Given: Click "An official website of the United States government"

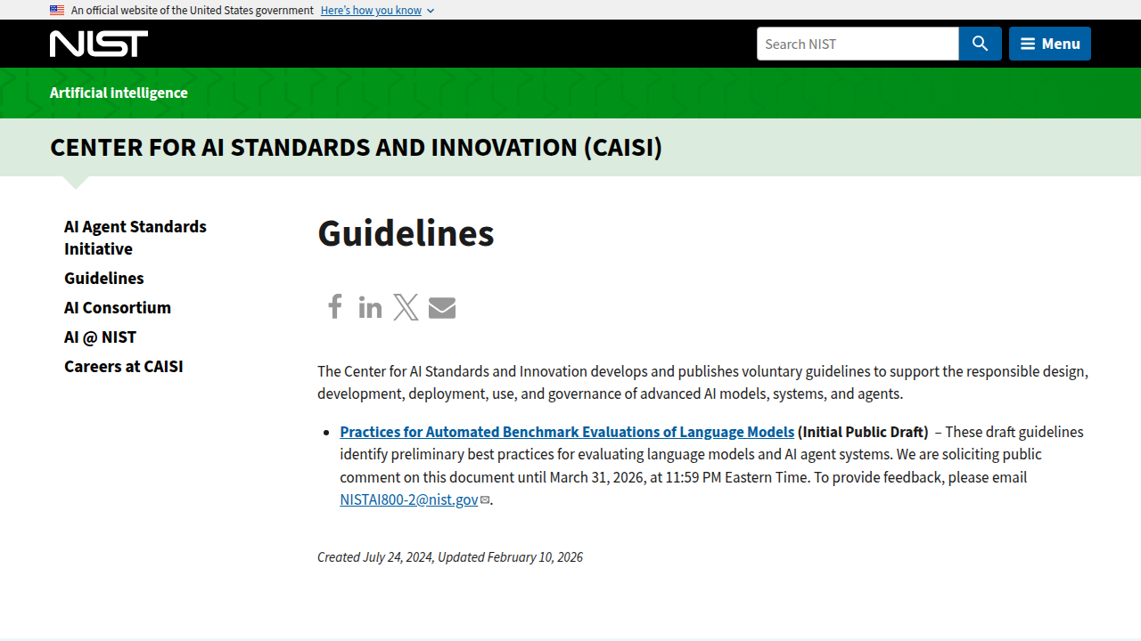Looking at the screenshot, I should [x=193, y=11].
